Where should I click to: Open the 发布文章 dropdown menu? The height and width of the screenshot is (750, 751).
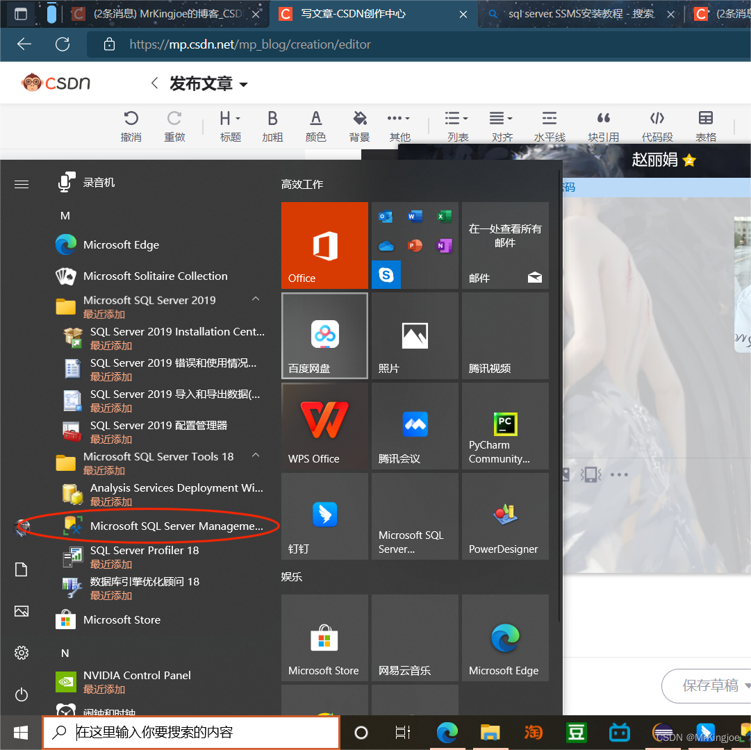[209, 84]
